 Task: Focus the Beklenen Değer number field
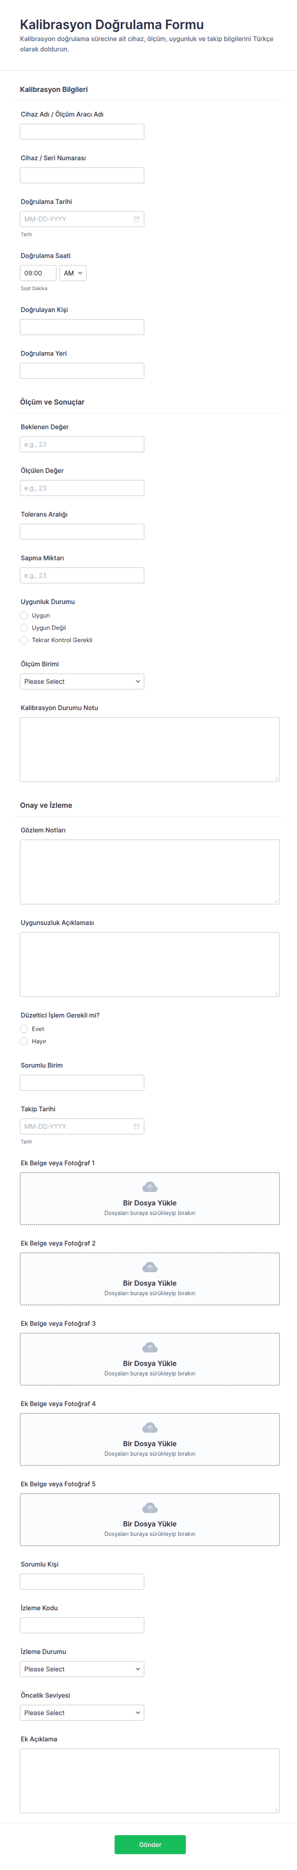click(82, 444)
